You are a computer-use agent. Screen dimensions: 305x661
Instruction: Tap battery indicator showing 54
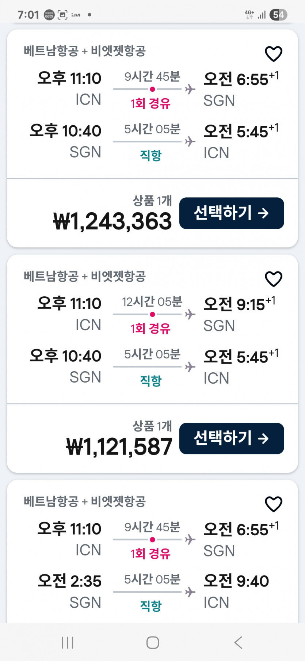(278, 15)
